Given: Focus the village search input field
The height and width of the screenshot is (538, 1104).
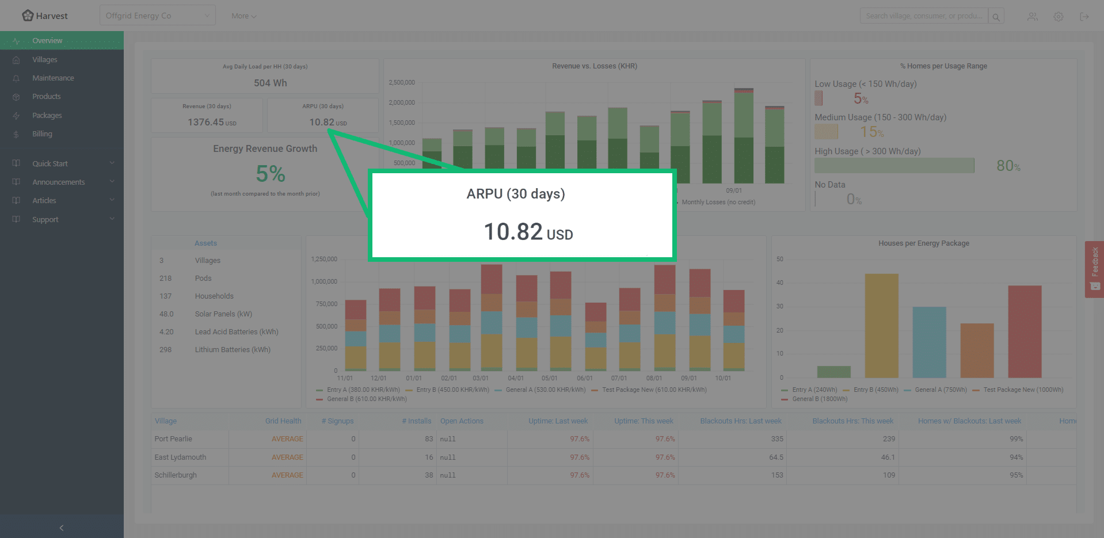Looking at the screenshot, I should point(923,16).
